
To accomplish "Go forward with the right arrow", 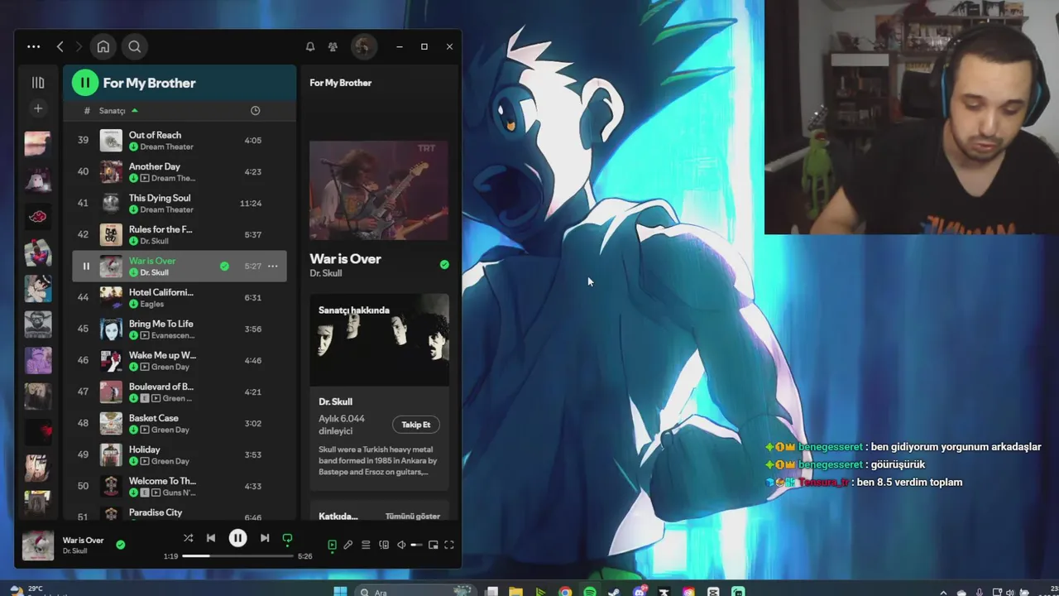I will [x=79, y=47].
